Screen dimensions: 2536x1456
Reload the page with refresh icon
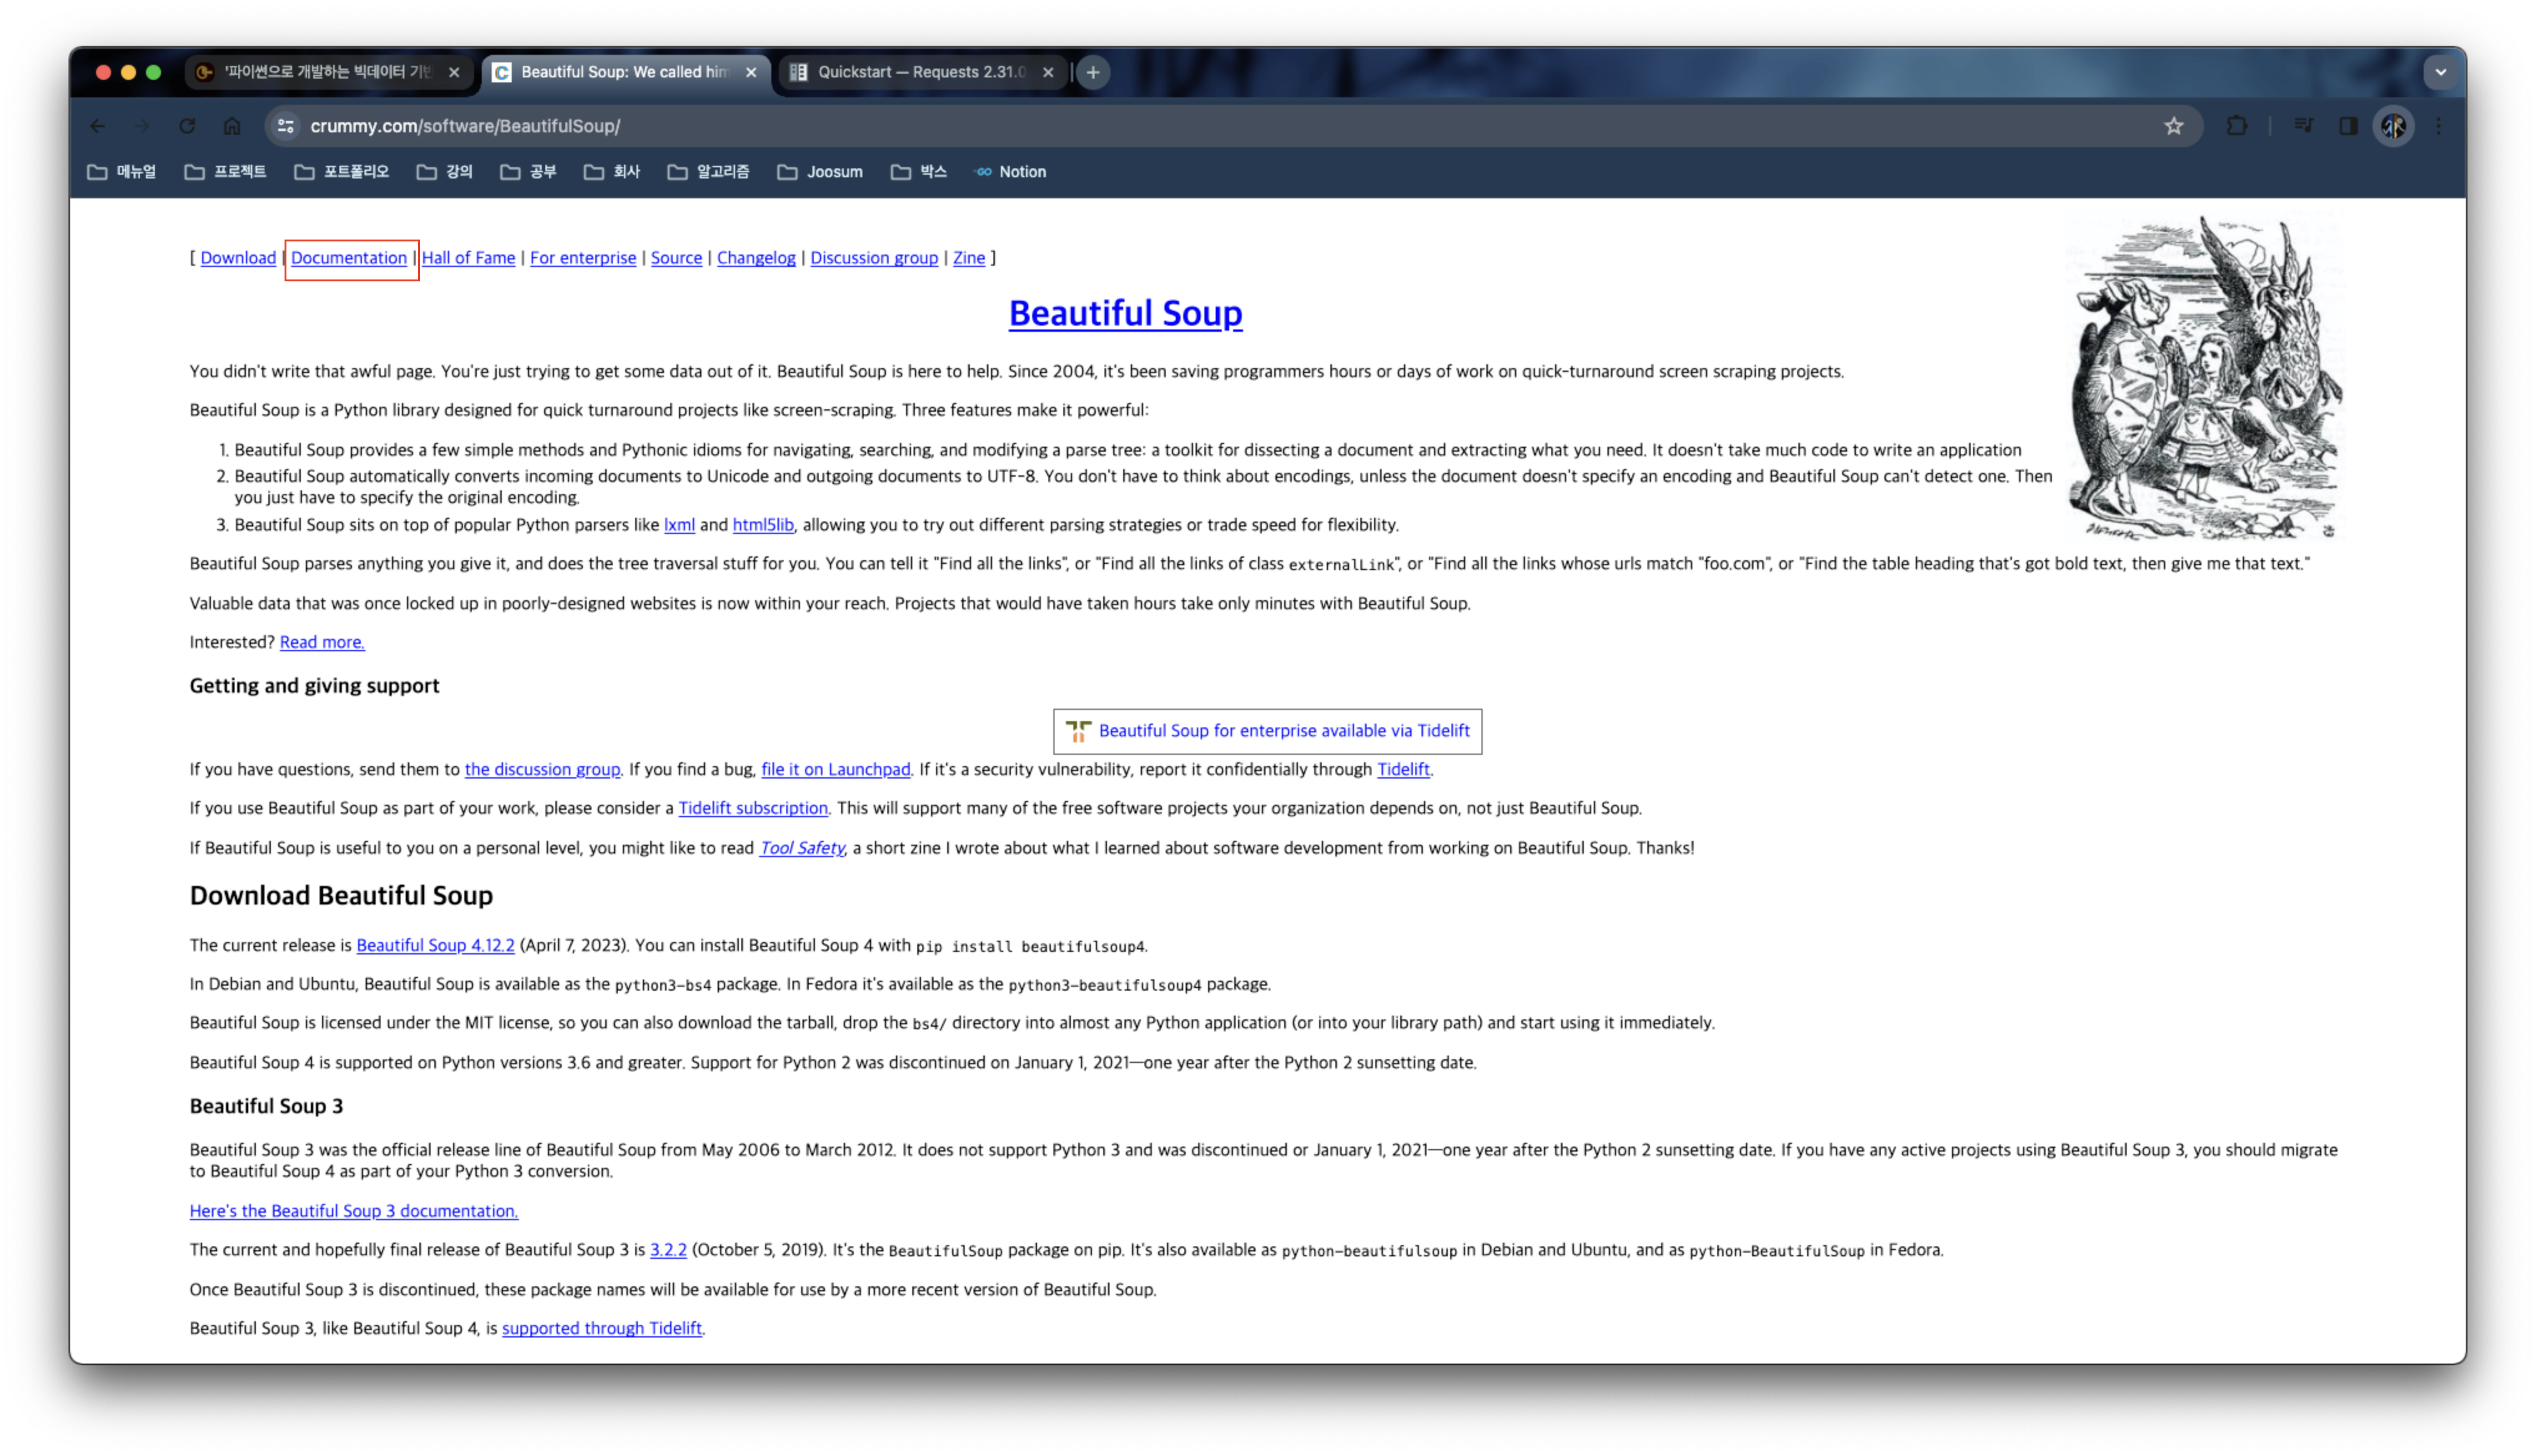click(187, 126)
